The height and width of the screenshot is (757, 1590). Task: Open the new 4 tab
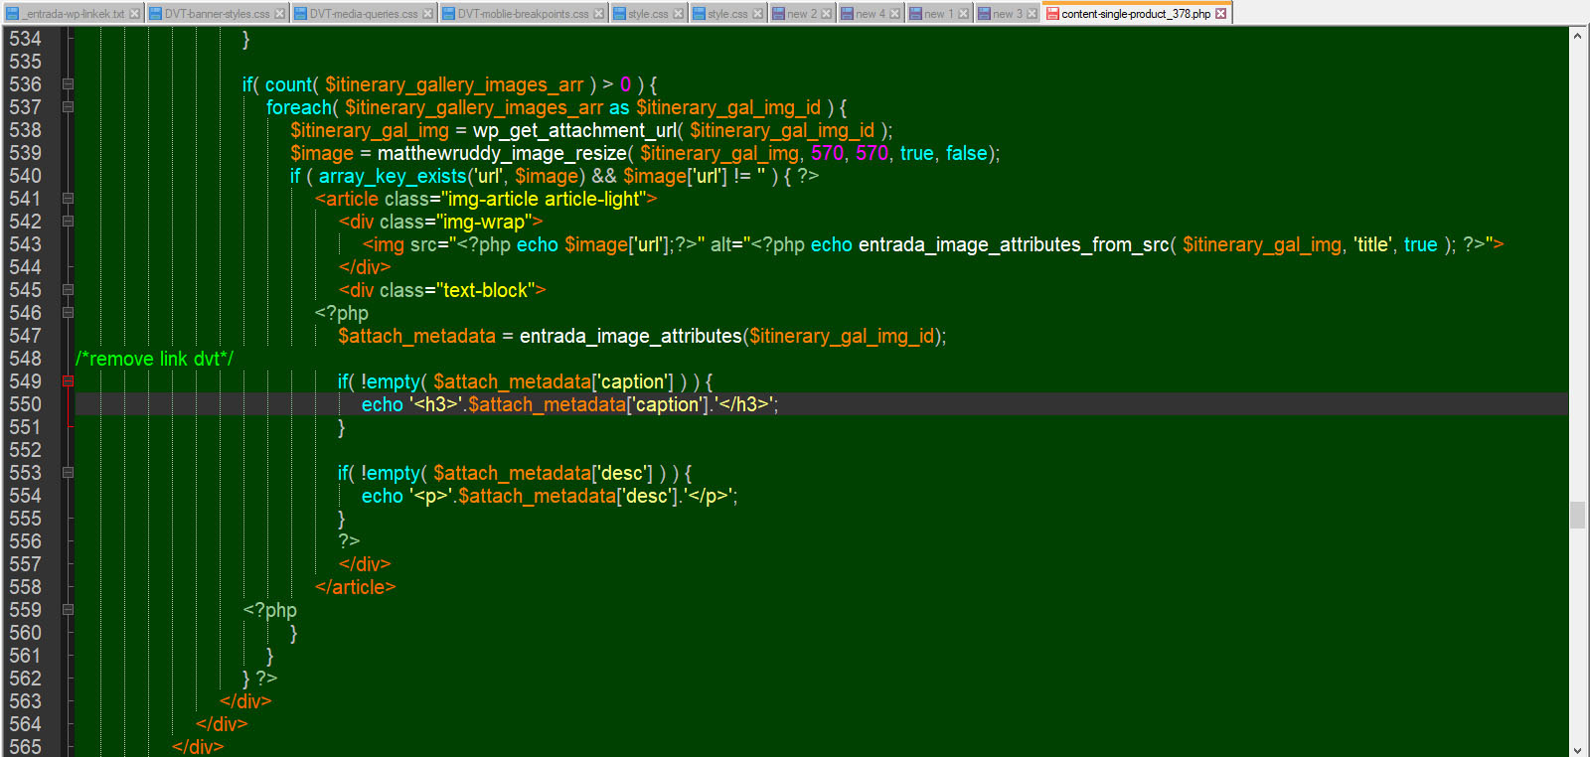pos(871,14)
